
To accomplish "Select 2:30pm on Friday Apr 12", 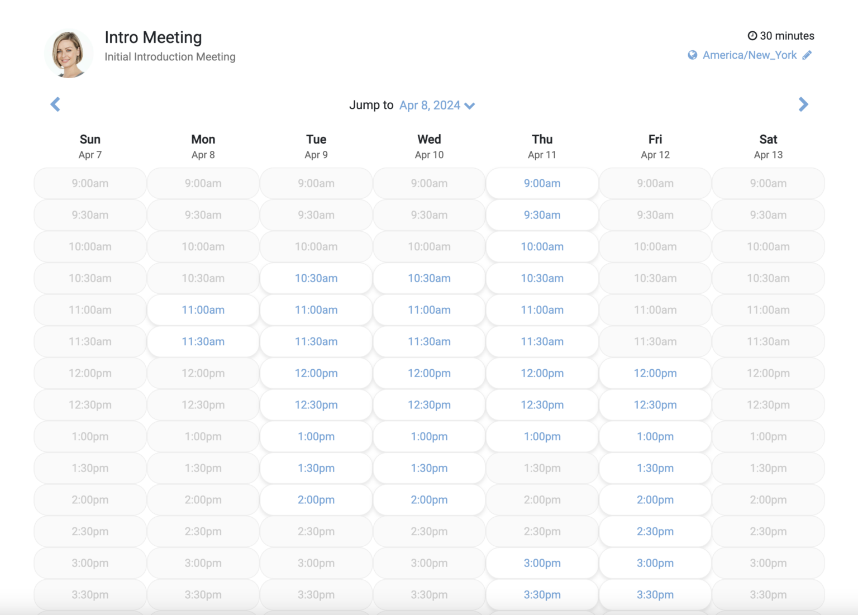I will click(x=655, y=531).
